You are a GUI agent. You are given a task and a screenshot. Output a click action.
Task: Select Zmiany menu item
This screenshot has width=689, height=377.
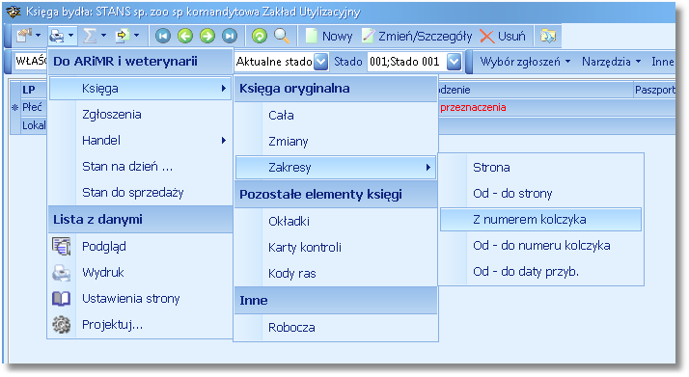pos(336,142)
